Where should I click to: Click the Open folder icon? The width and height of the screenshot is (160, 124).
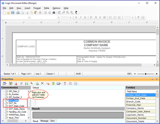pyautogui.click(x=8, y=12)
